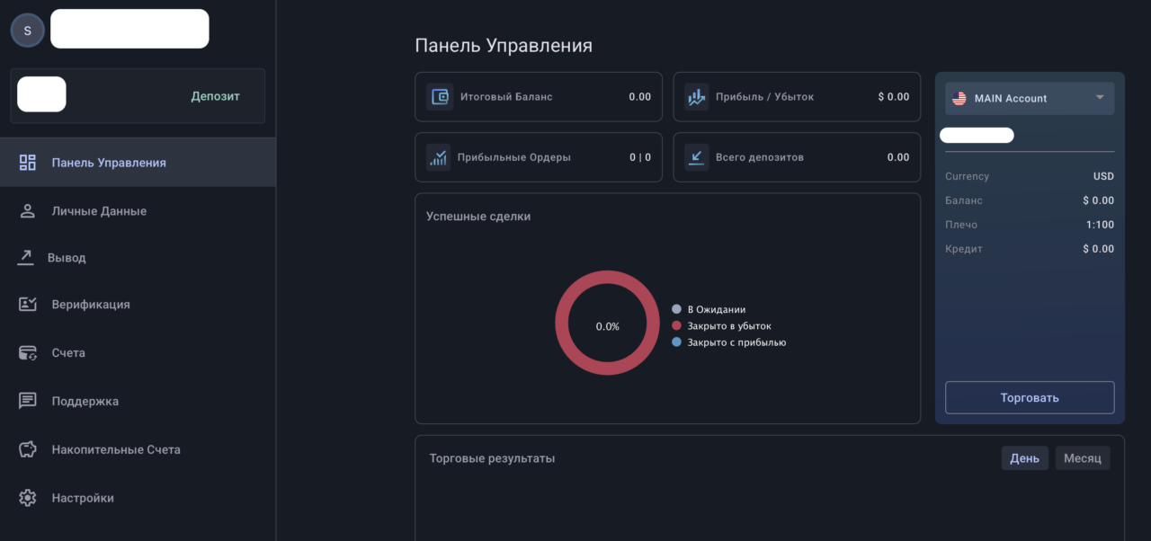Open the Панель Управления menu item

(x=138, y=163)
